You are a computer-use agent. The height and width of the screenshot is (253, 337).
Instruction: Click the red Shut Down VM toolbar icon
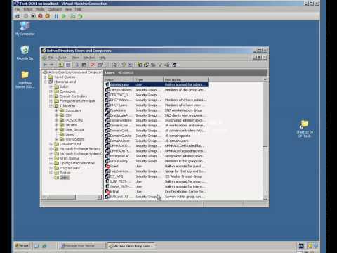point(40,16)
